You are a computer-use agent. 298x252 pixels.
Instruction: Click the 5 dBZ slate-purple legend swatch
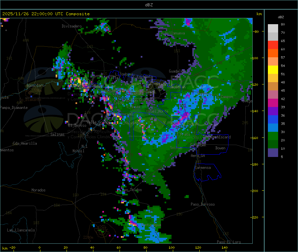[x=273, y=152]
